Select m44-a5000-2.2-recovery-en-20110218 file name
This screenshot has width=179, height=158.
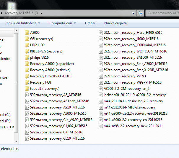[133, 120]
